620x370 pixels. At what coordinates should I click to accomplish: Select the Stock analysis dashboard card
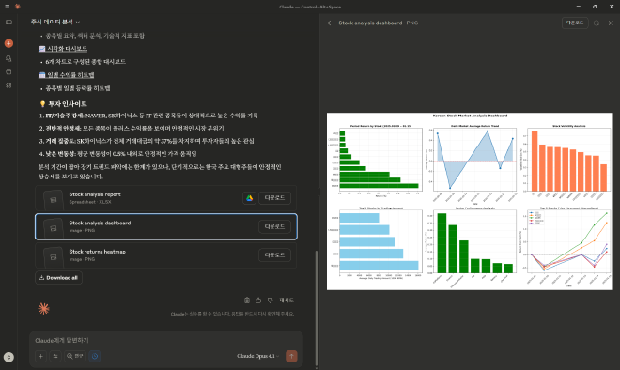pyautogui.click(x=165, y=226)
